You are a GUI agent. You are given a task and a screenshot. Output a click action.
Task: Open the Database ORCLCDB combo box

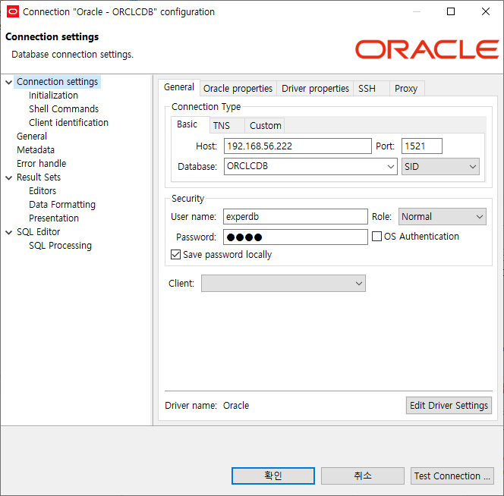tap(310, 166)
